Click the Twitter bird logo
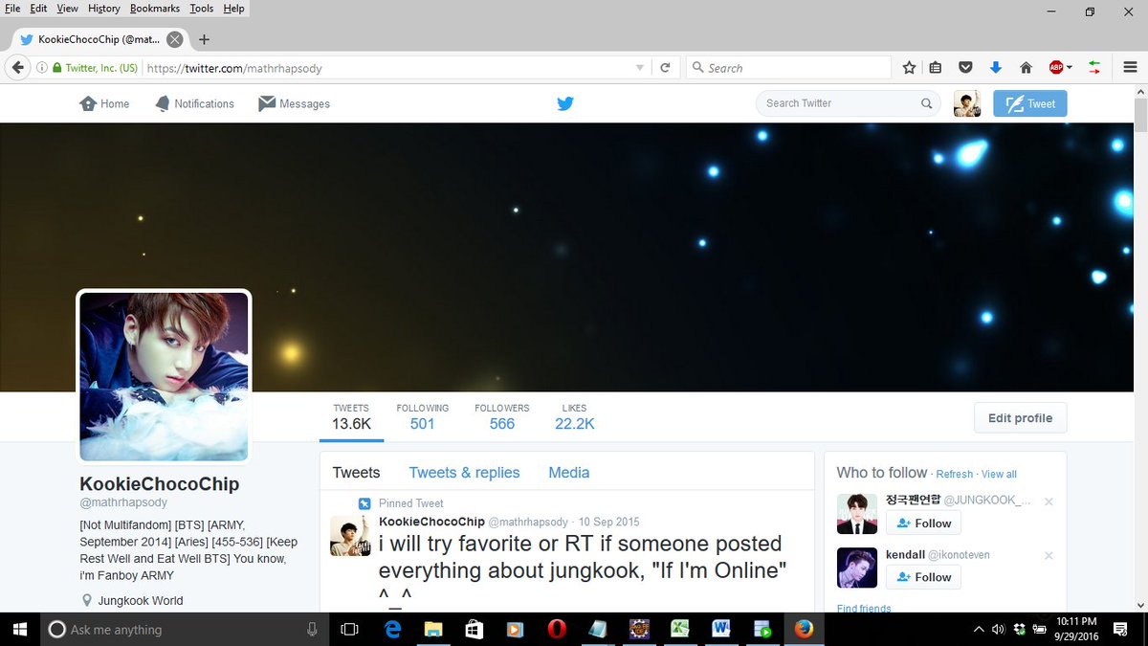Viewport: 1148px width, 646px height. tap(565, 103)
